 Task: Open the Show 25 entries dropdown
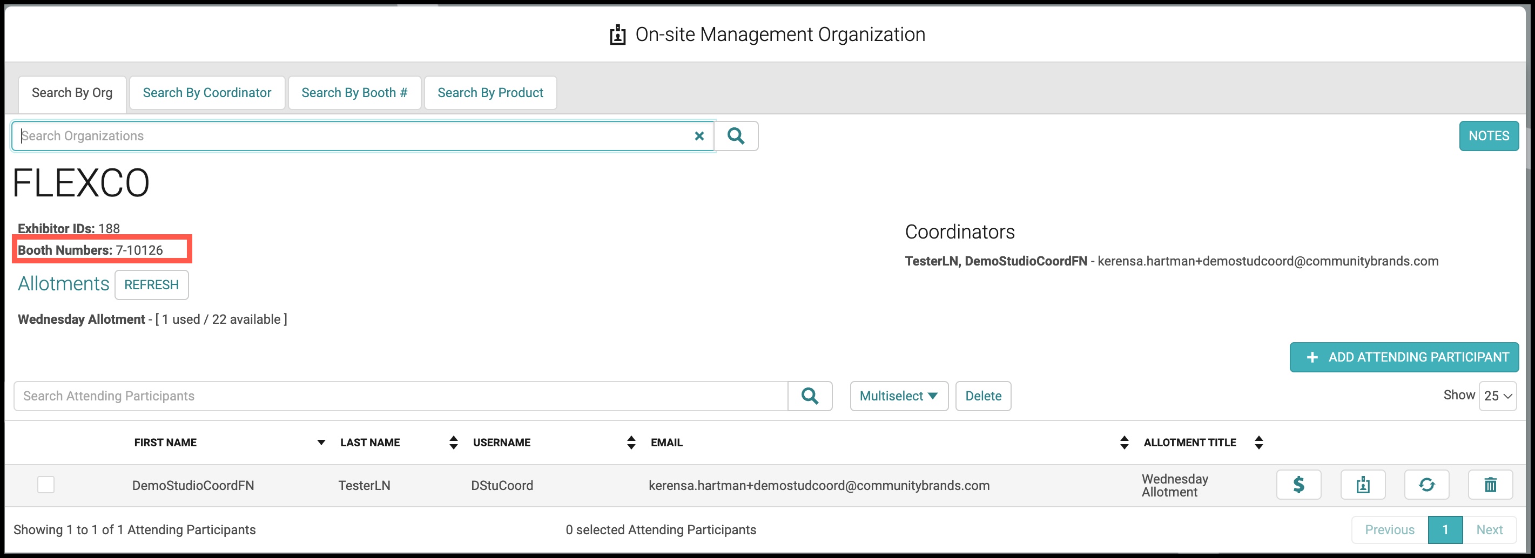tap(1497, 396)
